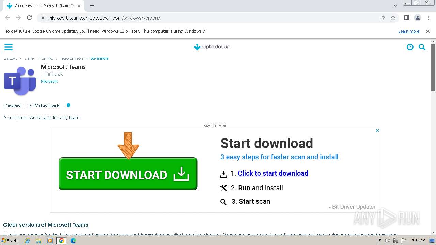Image resolution: width=436 pixels, height=245 pixels.
Task: Open the Chrome profile avatar
Action: pyautogui.click(x=417, y=18)
